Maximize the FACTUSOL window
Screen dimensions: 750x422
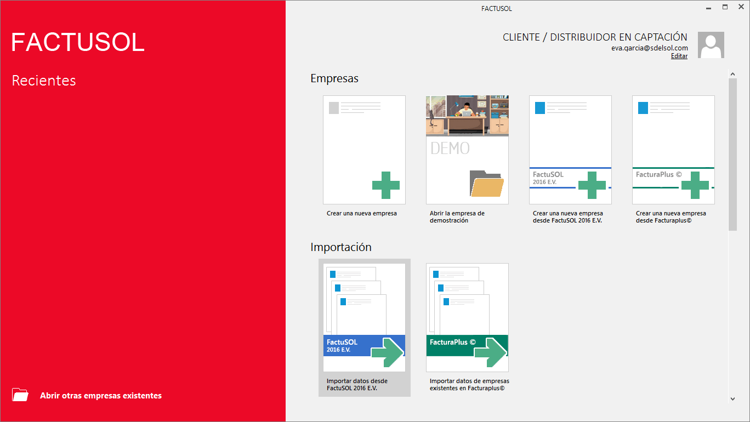725,8
